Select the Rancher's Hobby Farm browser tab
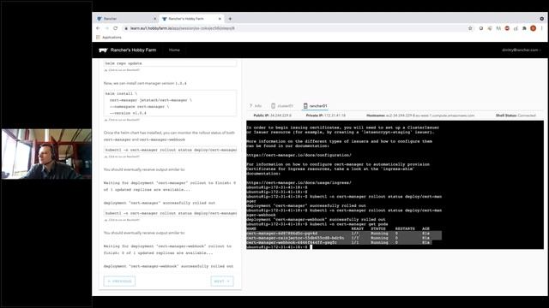Screen dimensions: 549x308 tap(191, 19)
